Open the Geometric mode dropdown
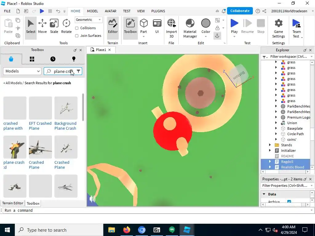The image size is (315, 236). [x=88, y=20]
